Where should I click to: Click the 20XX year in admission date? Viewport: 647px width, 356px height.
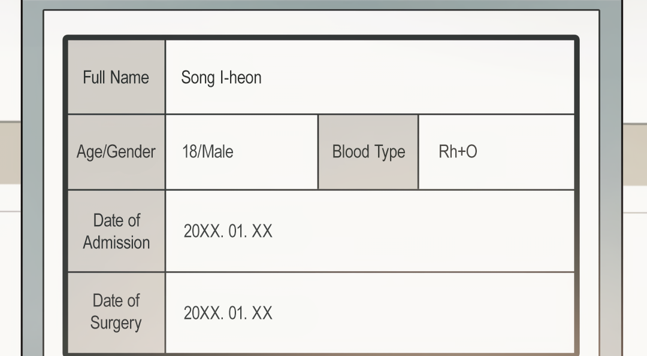202,232
